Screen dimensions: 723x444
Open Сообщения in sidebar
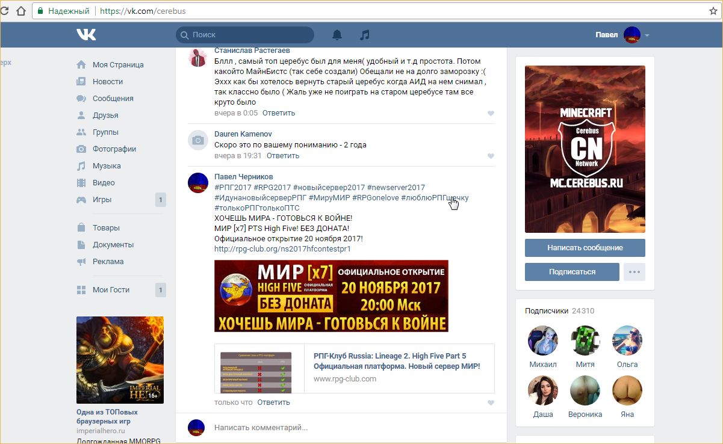pyautogui.click(x=113, y=99)
